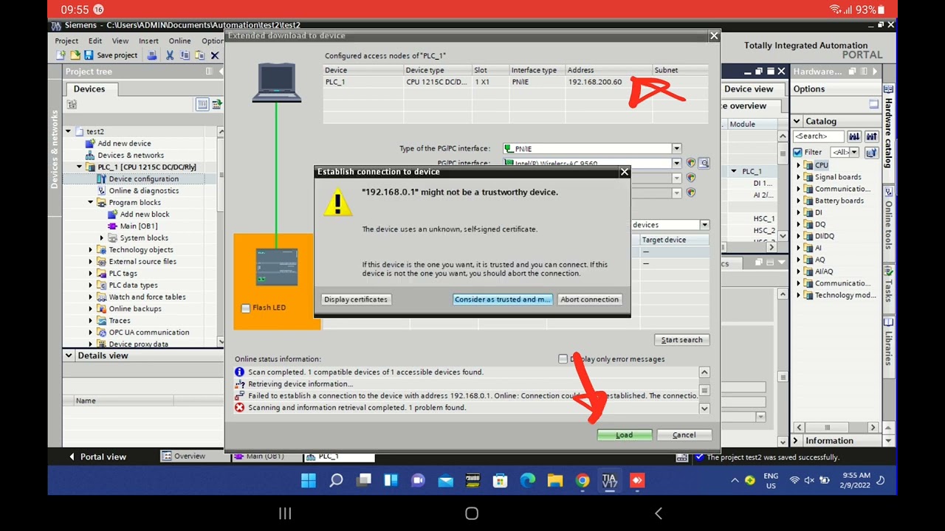Expand Signal boards in catalog
945x531 pixels.
(798, 177)
